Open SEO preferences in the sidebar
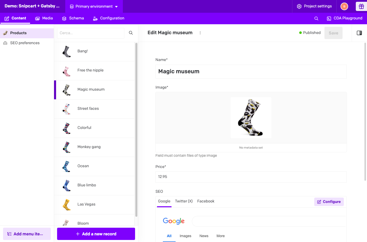The width and height of the screenshot is (367, 242). tap(25, 43)
